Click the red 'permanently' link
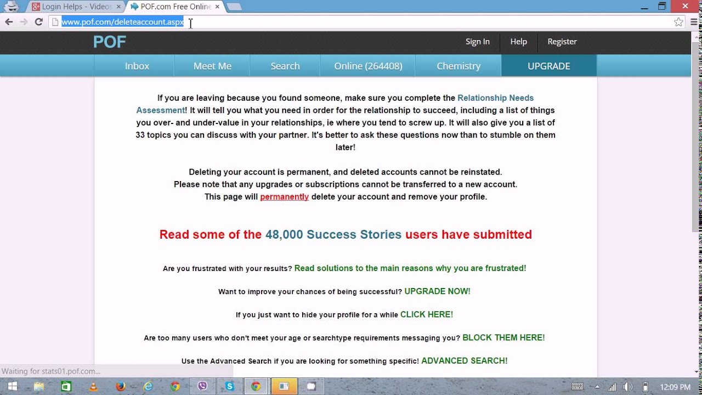 [x=284, y=196]
